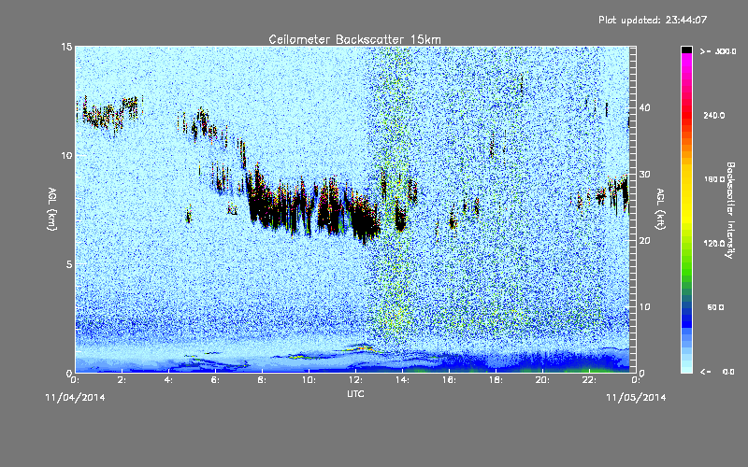Click the "Ceilometer Backscatter 15km" plot title
The image size is (748, 467).
pos(354,39)
